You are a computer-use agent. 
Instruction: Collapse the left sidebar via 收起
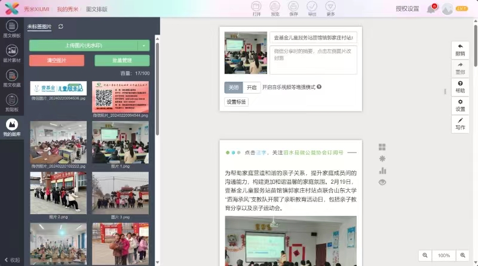pyautogui.click(x=11, y=260)
